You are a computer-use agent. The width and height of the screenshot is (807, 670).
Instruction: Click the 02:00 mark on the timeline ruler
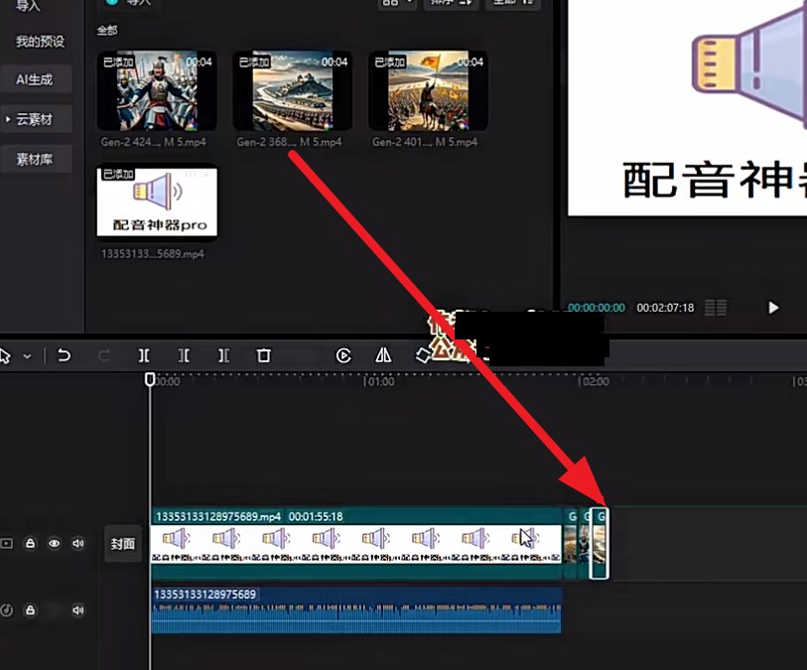(595, 381)
